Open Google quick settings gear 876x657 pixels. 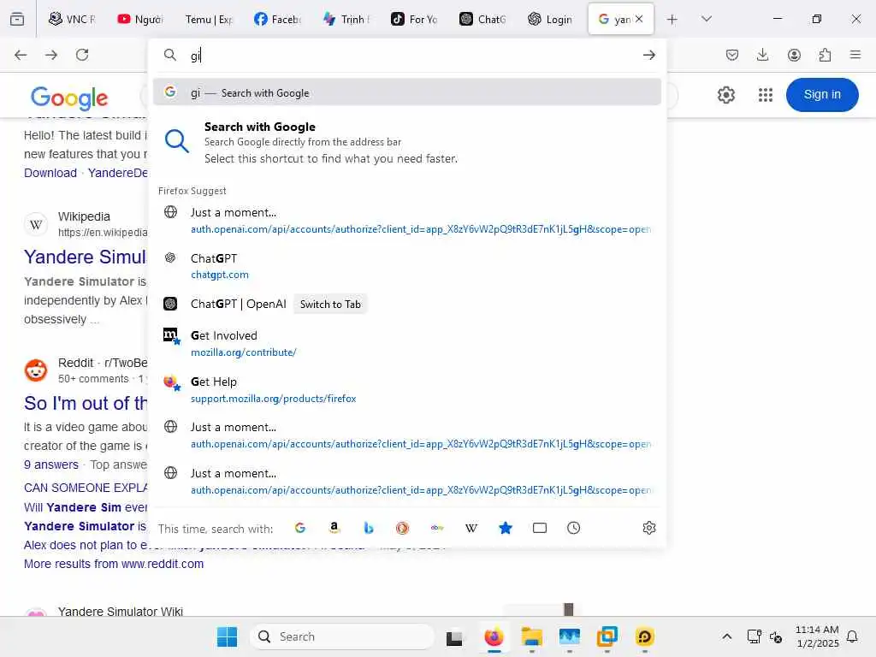[x=725, y=95]
